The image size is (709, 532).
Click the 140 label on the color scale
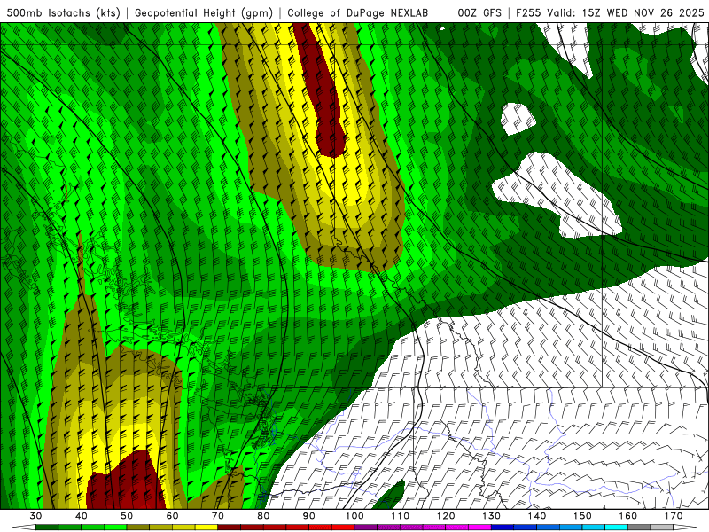pos(537,516)
